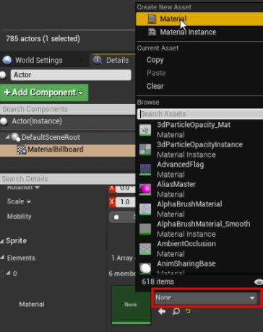Click the 785 actors selected status text

pyautogui.click(x=43, y=39)
